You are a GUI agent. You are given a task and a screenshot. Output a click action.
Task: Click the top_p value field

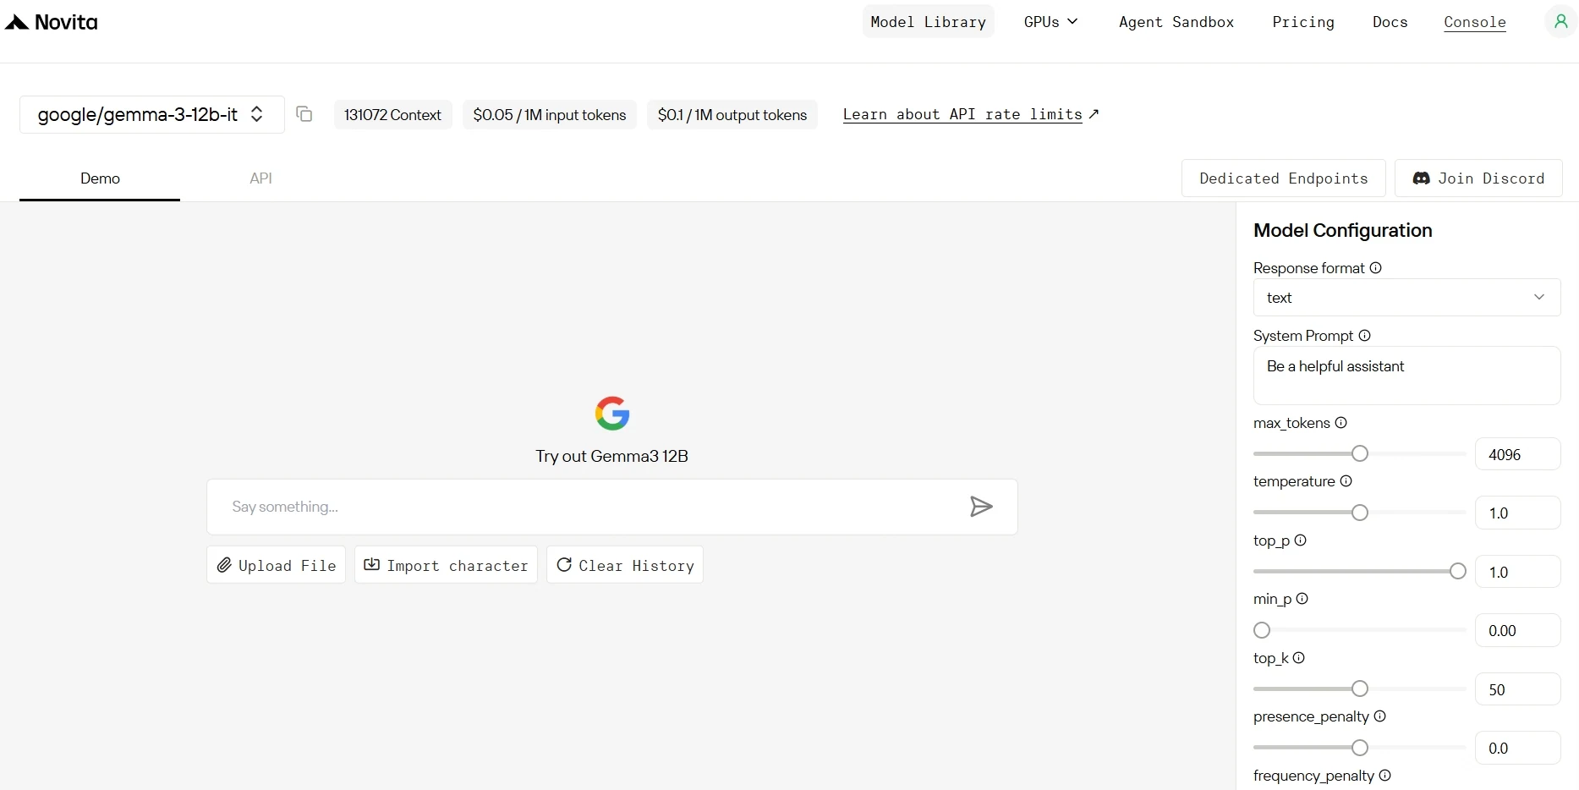(1517, 572)
